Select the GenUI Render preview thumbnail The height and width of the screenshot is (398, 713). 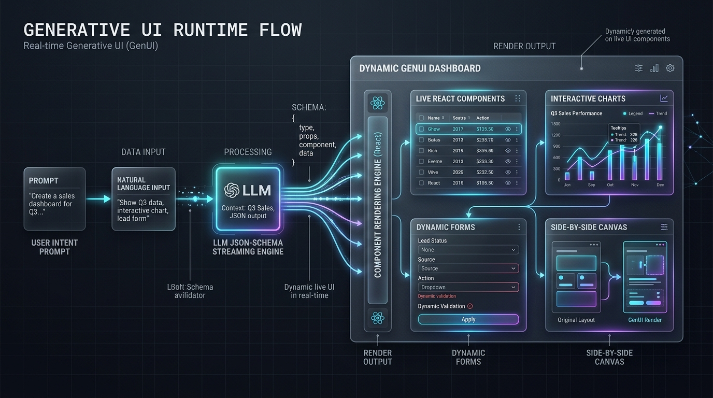pyautogui.click(x=645, y=277)
